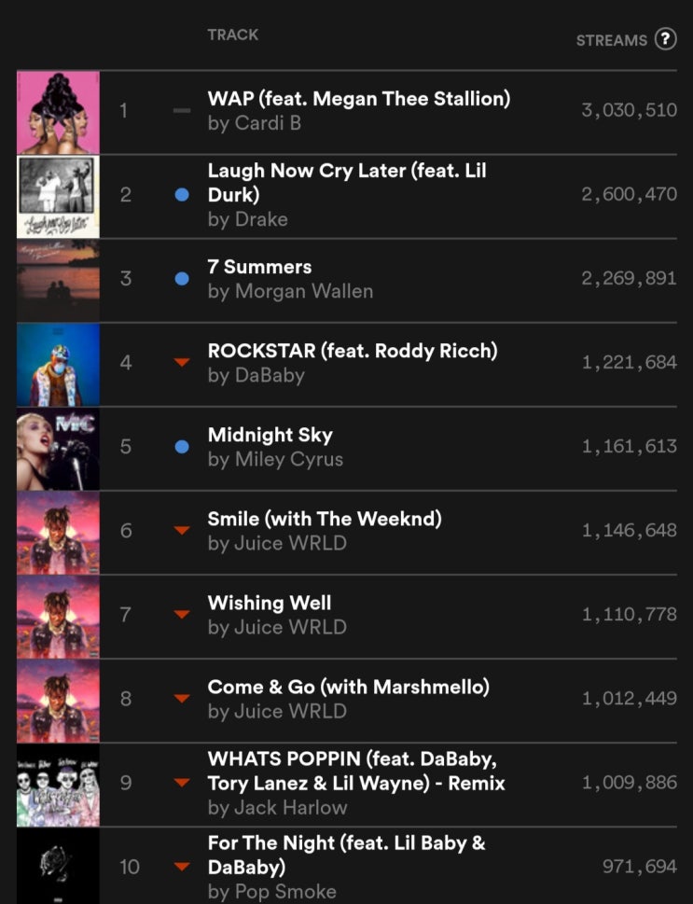Image resolution: width=693 pixels, height=904 pixels.
Task: Click the gray no-change dash beside WAP
Action: 182,111
